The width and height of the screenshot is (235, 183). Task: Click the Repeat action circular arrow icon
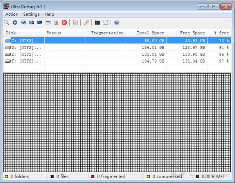pyautogui.click(x=15, y=23)
